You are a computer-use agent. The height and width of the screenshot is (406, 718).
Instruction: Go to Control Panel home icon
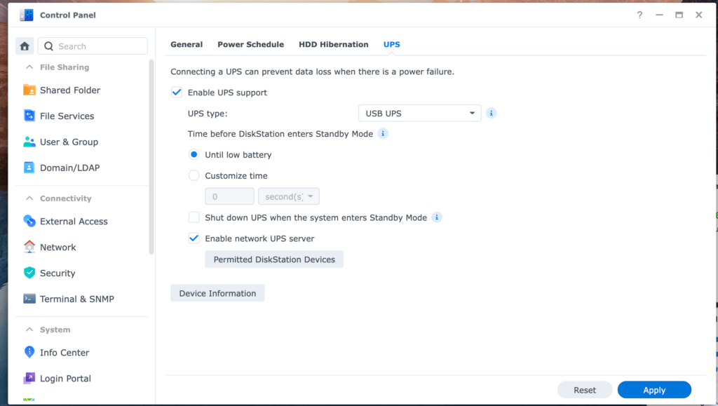tap(25, 46)
